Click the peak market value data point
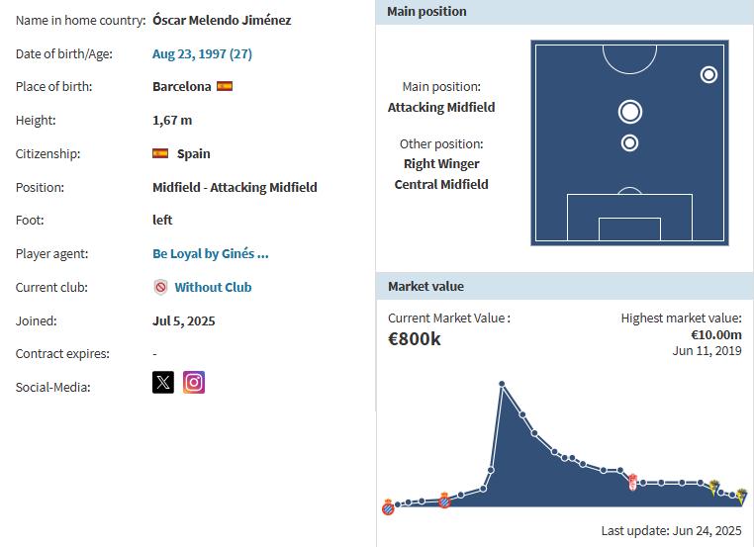Screen dimensions: 754x547 point(502,384)
